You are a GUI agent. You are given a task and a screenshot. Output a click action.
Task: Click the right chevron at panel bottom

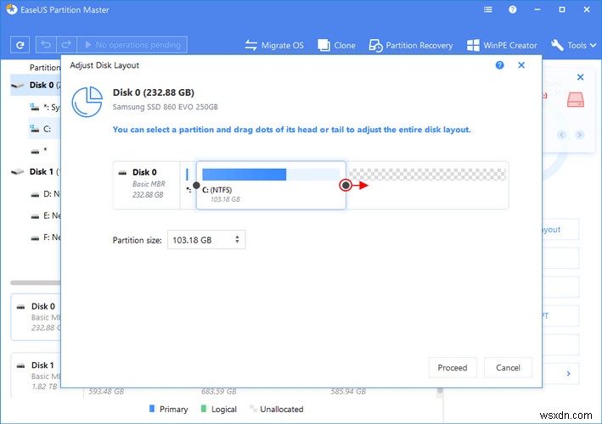[x=569, y=373]
